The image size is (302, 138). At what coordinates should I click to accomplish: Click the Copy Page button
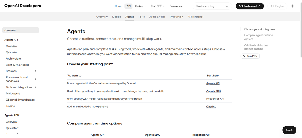[250, 56]
